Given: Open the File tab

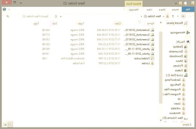Looking at the screenshot, I should [188, 9].
